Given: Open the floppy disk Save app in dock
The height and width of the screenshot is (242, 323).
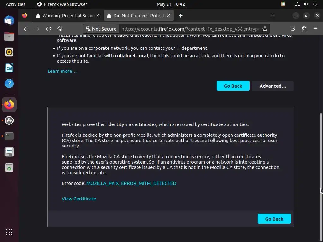Looking at the screenshot, I should click(x=9, y=152).
